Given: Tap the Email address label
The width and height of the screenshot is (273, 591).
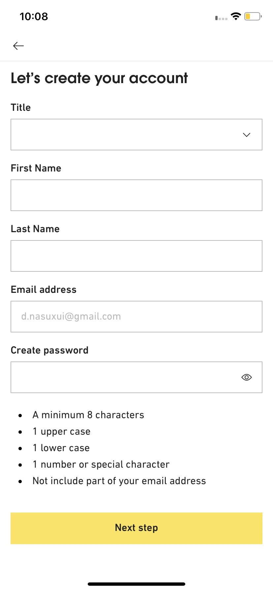Looking at the screenshot, I should coord(44,290).
